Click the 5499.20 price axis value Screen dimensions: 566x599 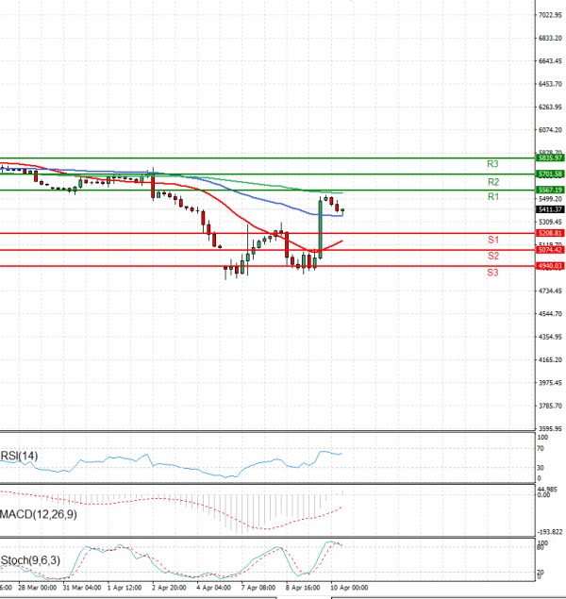[550, 199]
